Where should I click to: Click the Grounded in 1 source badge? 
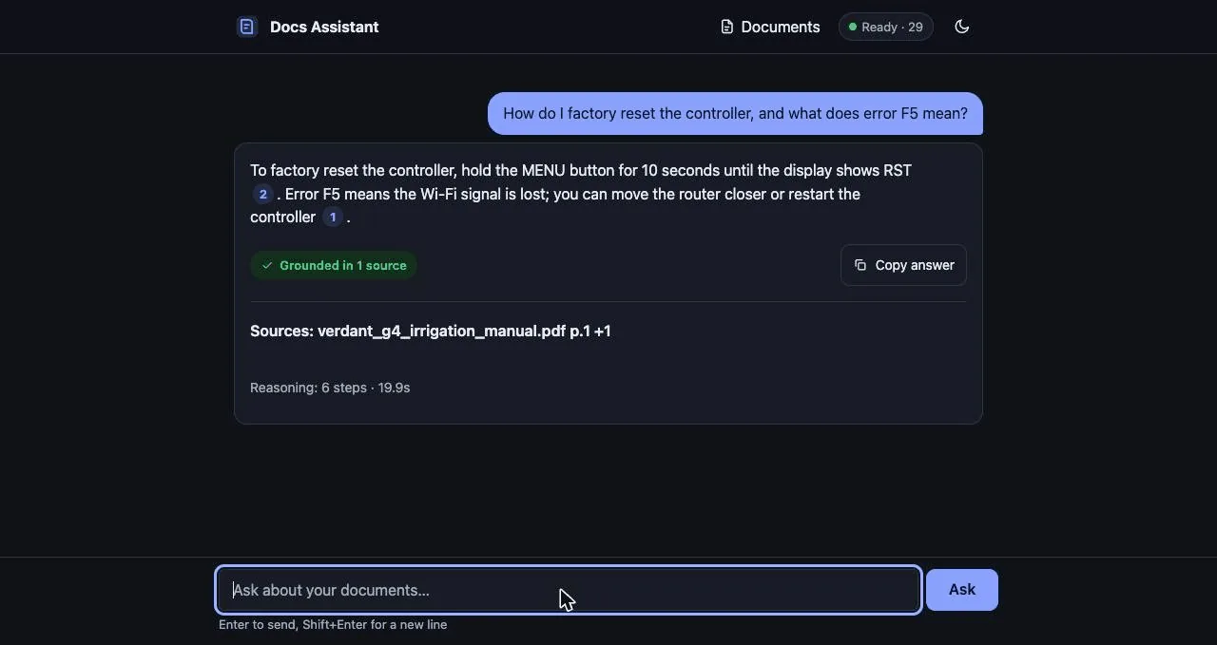point(334,265)
